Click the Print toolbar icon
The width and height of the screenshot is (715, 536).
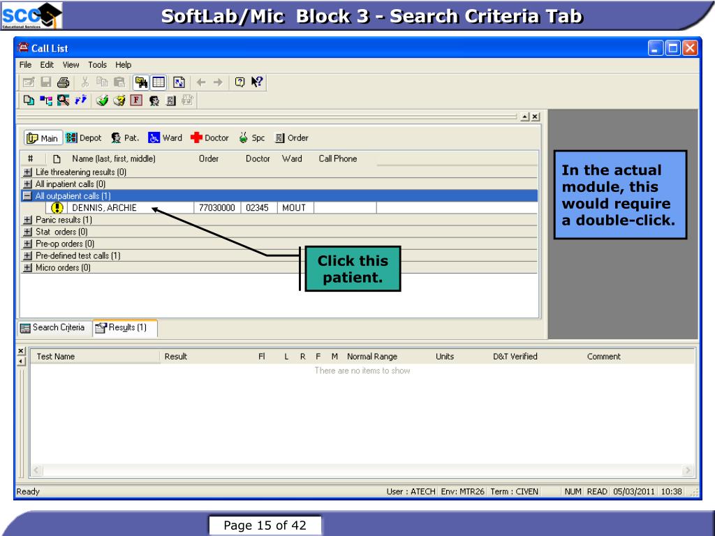pos(63,82)
